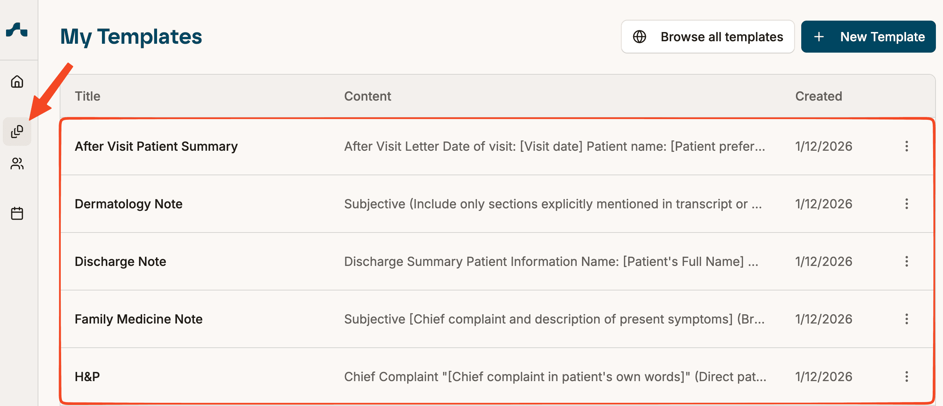This screenshot has height=406, width=943.
Task: Open the kebab menu for H&P template
Action: [x=906, y=376]
